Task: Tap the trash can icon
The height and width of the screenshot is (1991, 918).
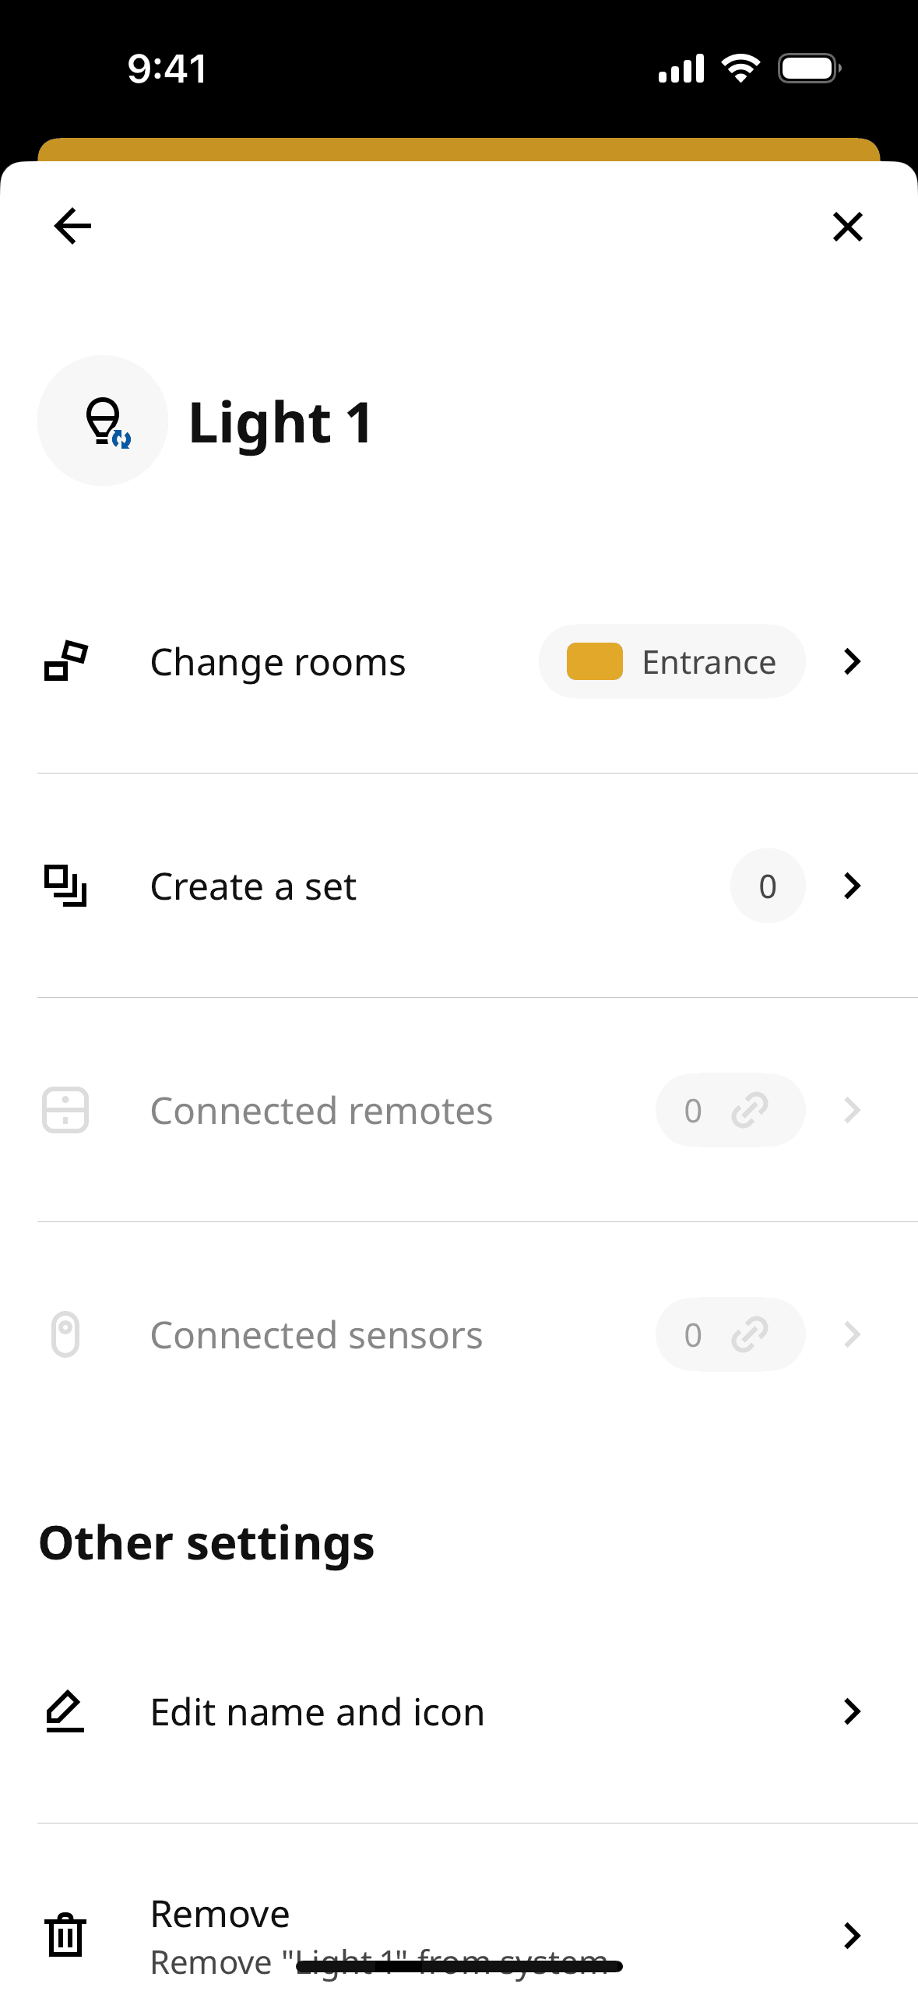Action: click(65, 1935)
